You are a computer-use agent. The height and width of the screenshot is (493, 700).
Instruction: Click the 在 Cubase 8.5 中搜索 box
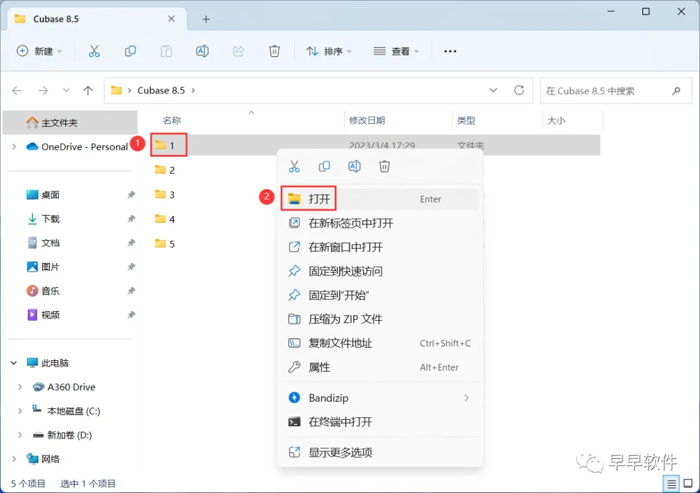coord(616,91)
